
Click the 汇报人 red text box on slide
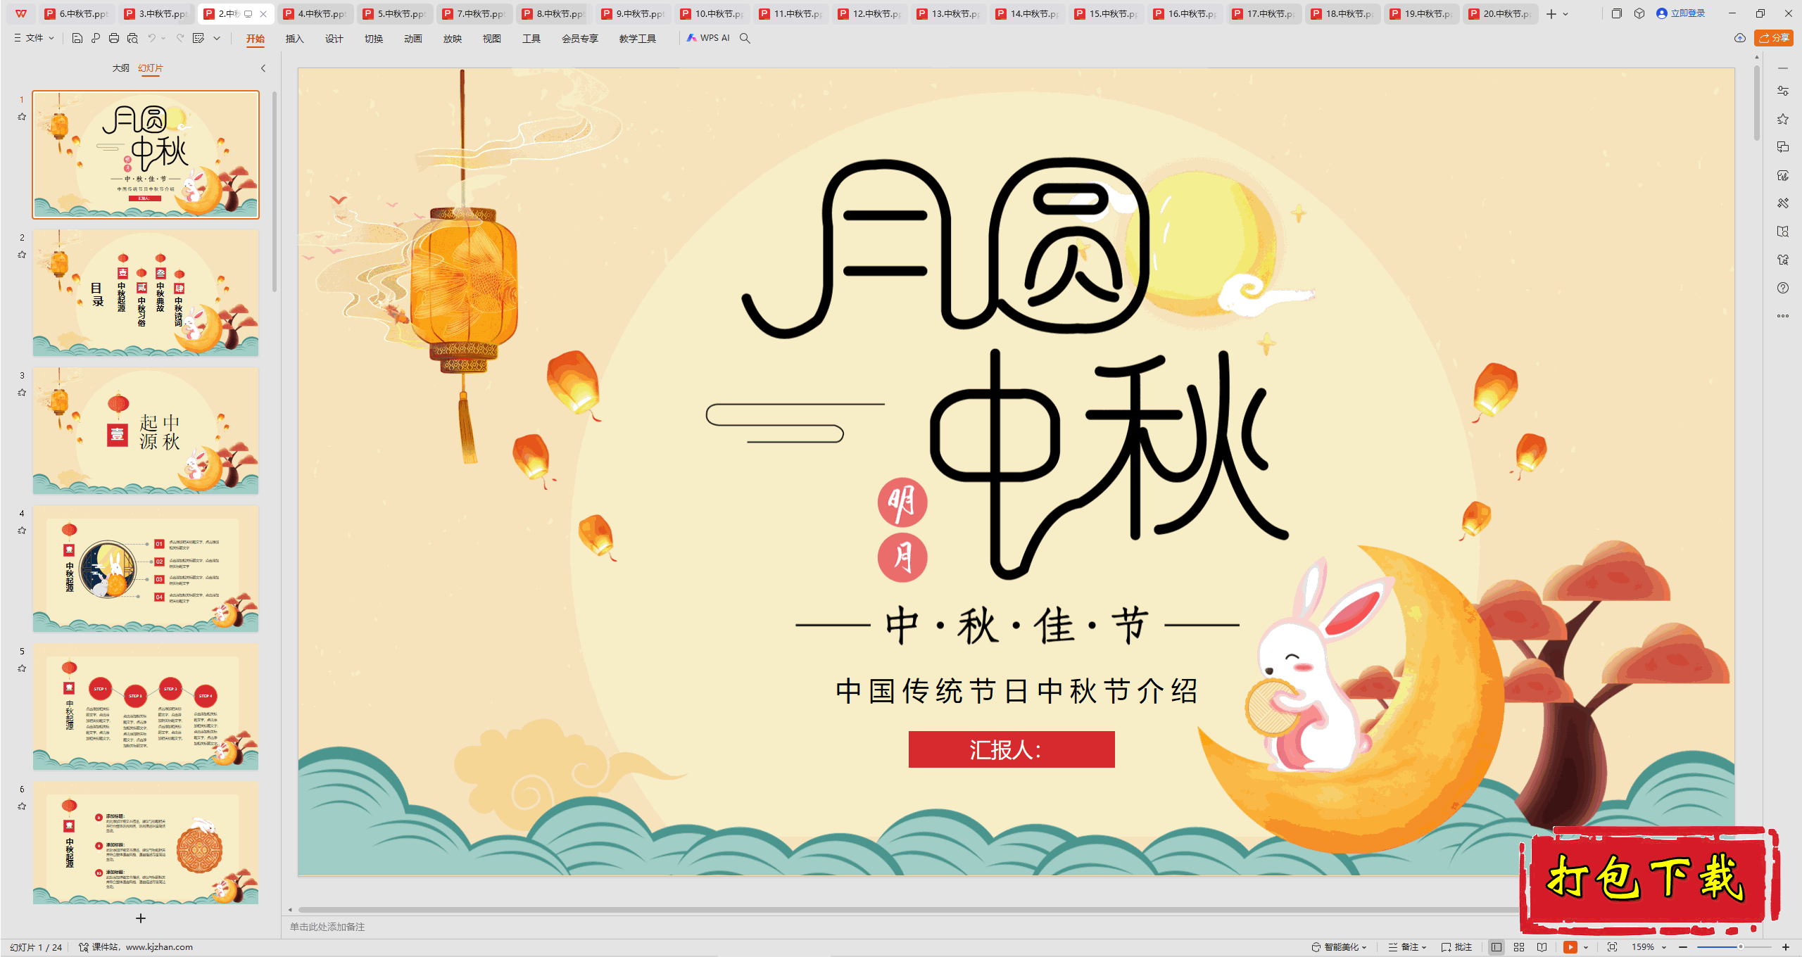1012,749
